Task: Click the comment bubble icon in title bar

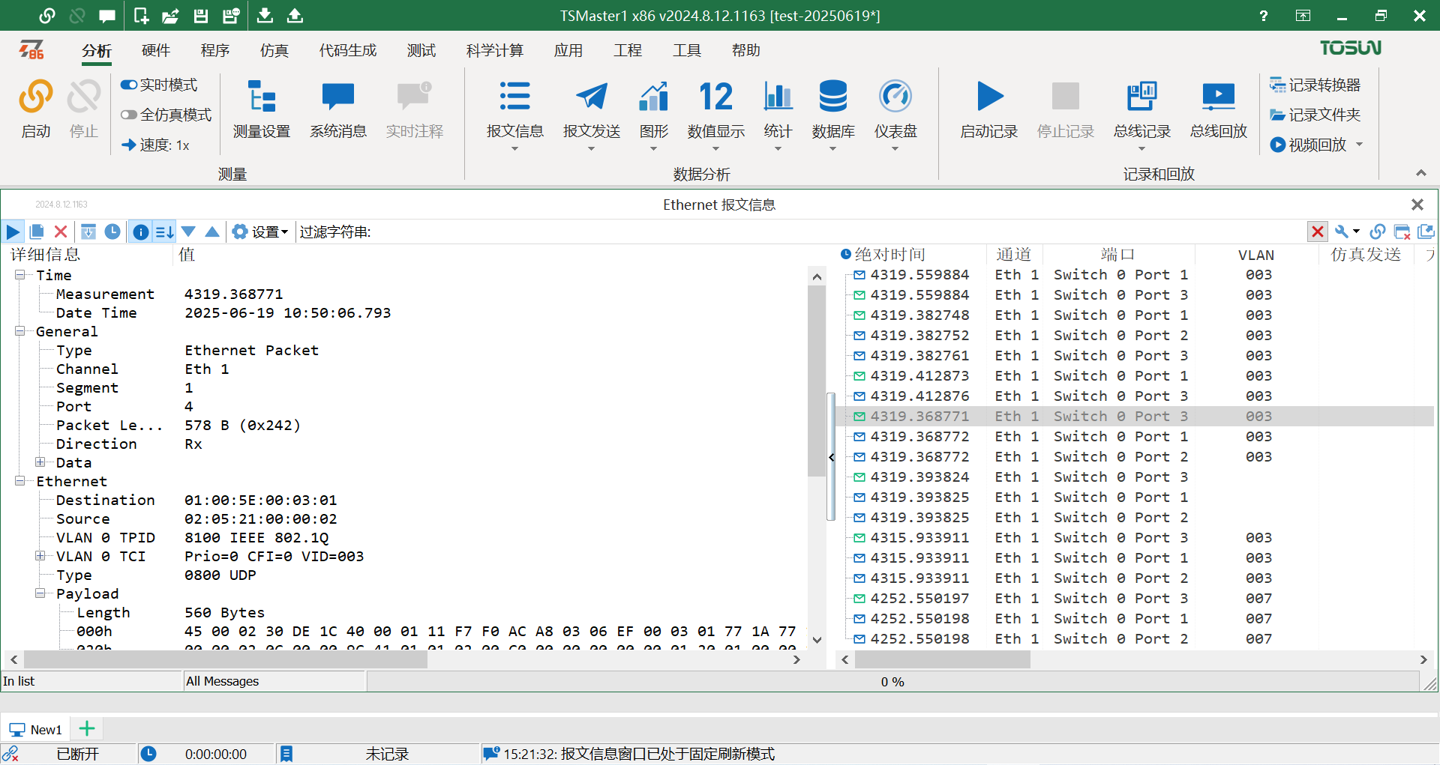Action: click(107, 15)
